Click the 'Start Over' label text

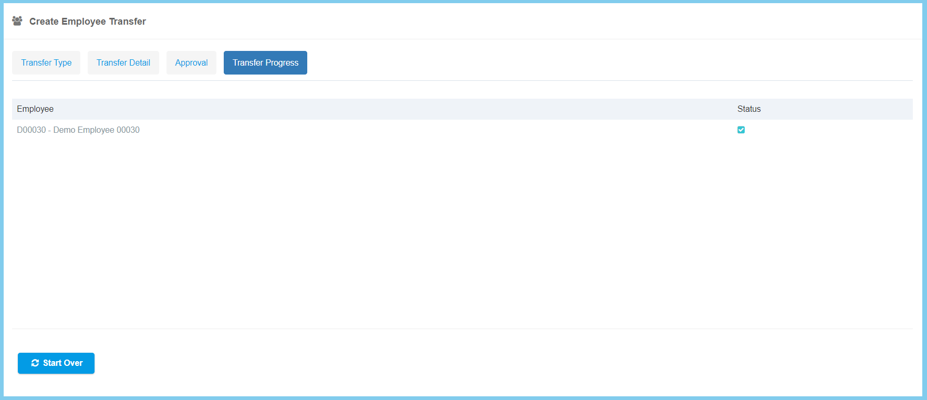[x=63, y=363]
